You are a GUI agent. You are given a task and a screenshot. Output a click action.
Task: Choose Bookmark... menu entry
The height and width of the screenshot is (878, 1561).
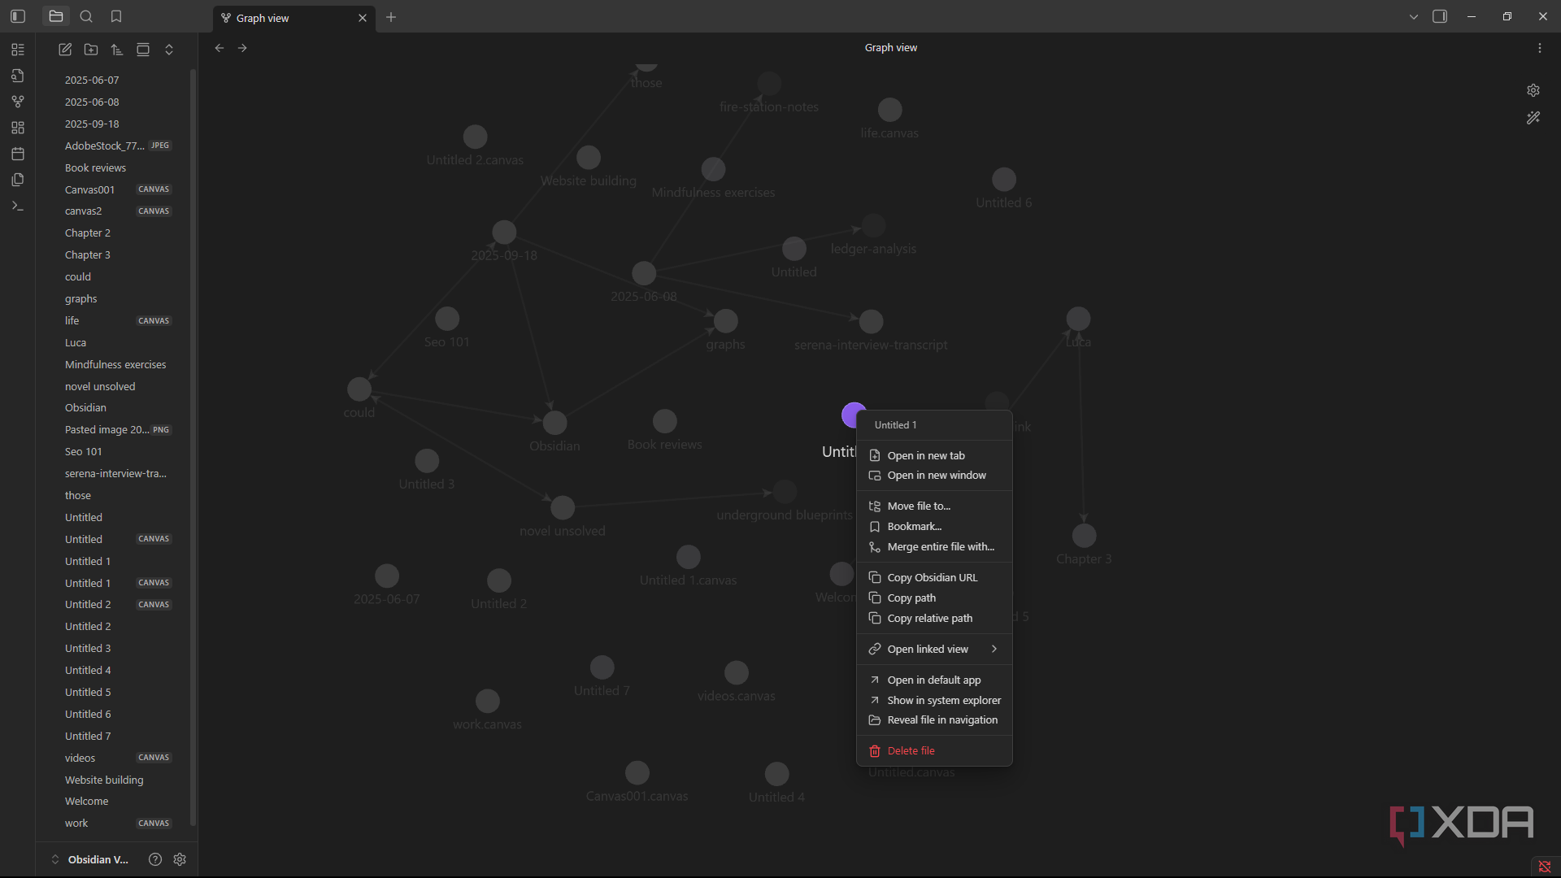[x=934, y=527]
